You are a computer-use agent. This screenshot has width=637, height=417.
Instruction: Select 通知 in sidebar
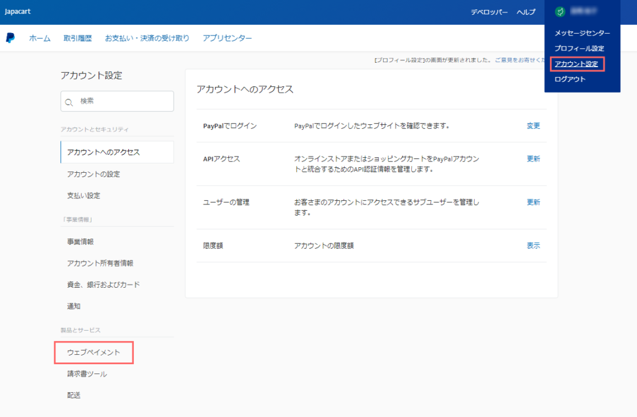click(73, 306)
